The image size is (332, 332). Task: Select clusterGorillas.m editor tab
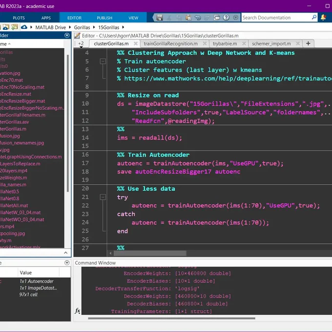[x=111, y=43]
